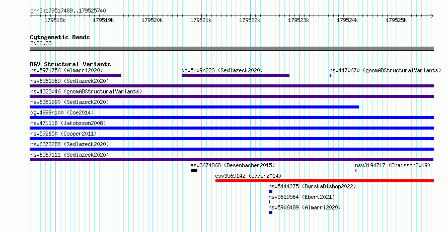Click the ruler's left arrow end
The image size is (448, 232).
click(31, 16)
